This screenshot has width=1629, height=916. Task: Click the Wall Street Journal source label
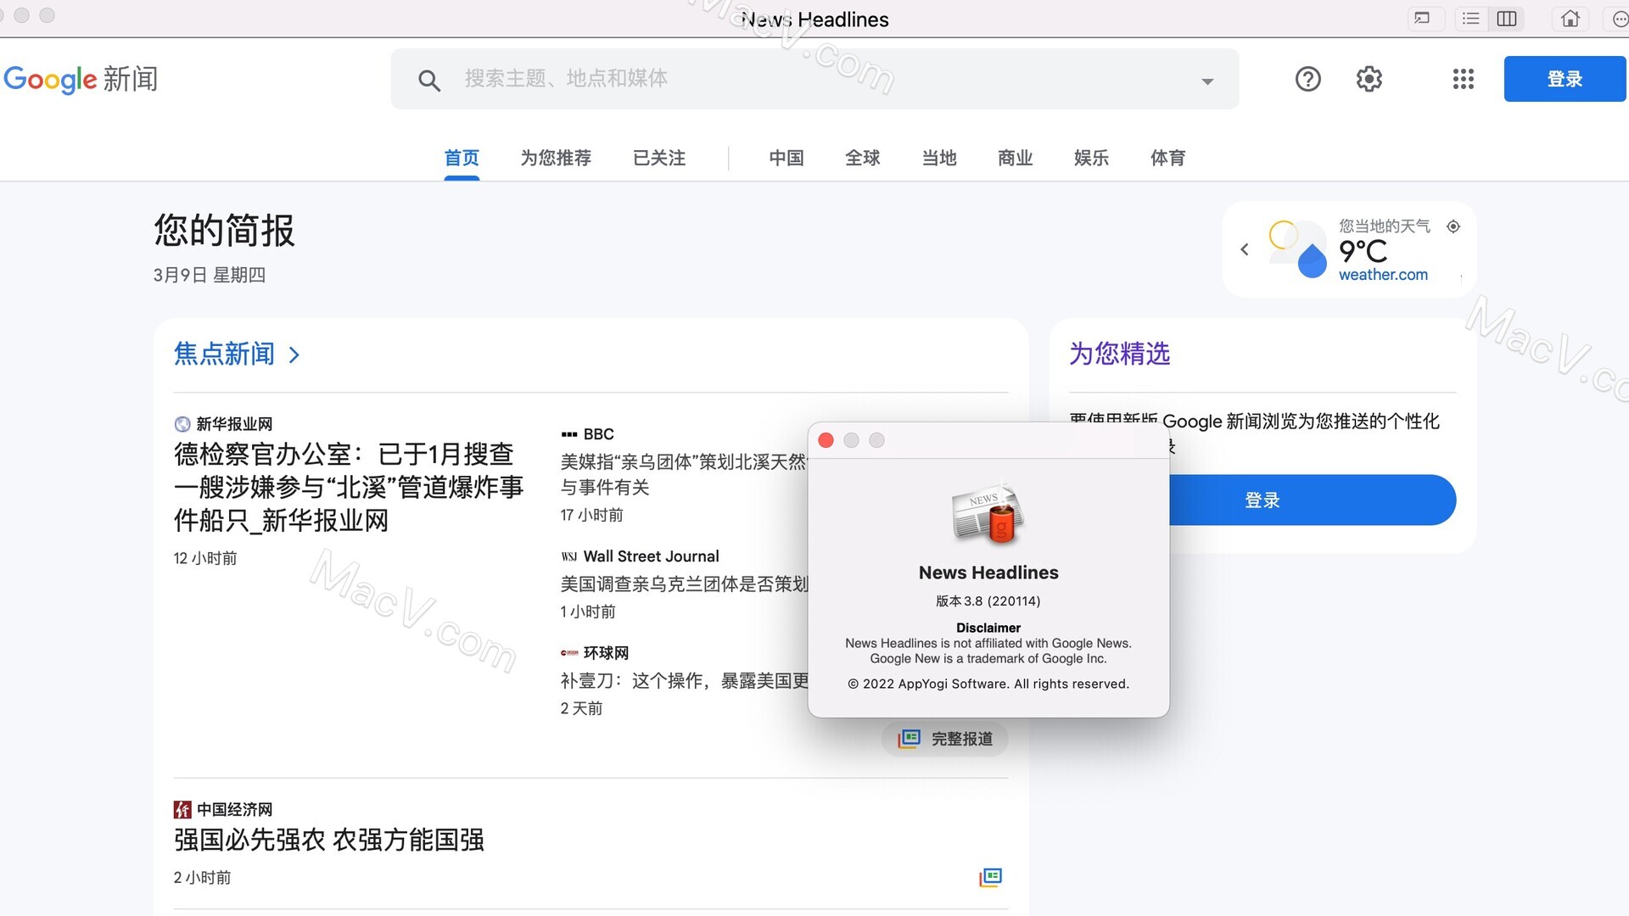tap(651, 556)
